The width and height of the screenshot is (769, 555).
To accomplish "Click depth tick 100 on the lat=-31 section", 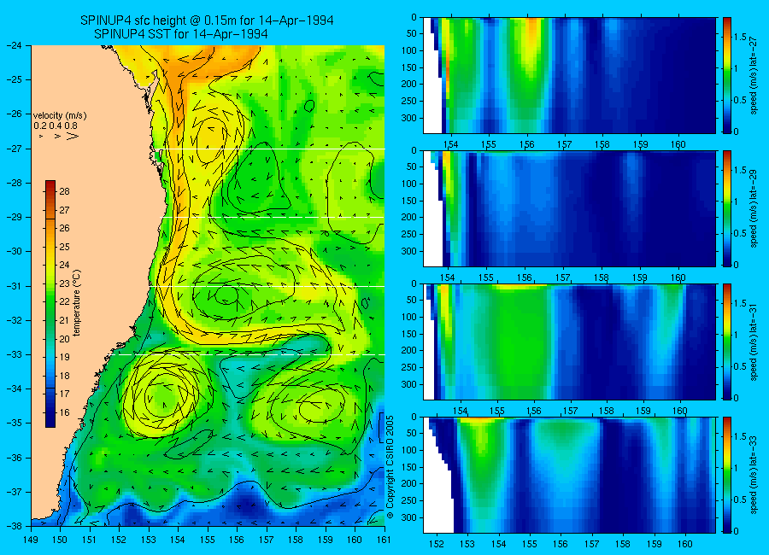I will tap(410, 317).
